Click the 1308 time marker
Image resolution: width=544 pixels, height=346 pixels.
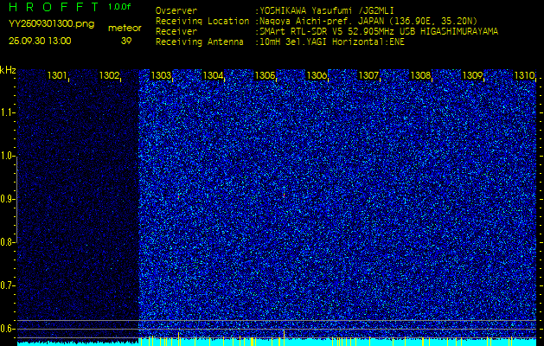(x=420, y=75)
